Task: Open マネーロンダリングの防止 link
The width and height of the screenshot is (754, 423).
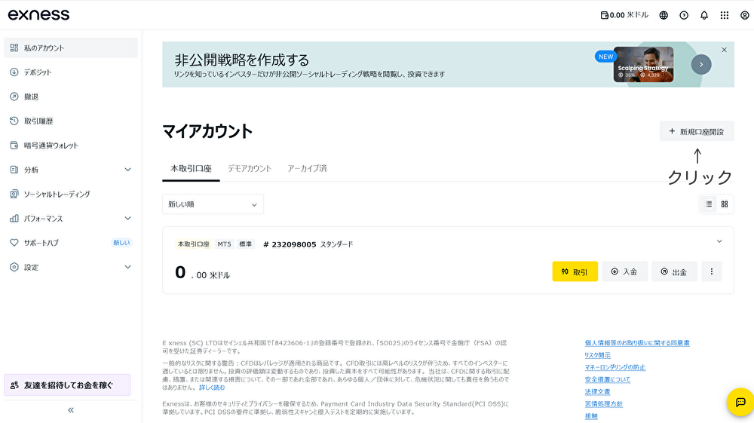Action: tap(615, 367)
